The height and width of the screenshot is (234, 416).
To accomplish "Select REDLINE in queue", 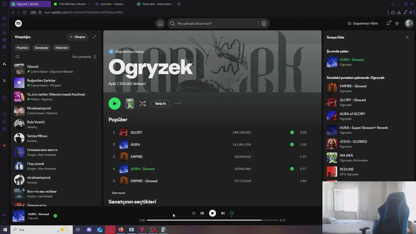I will 369,171.
